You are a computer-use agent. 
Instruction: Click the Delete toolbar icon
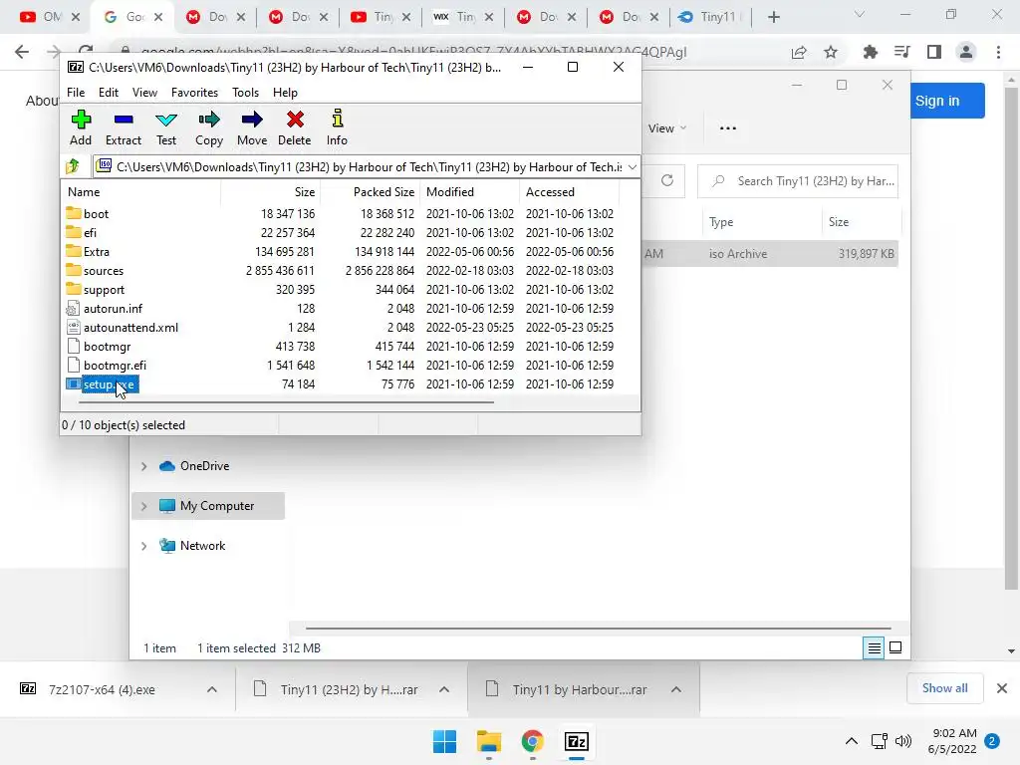(x=294, y=127)
